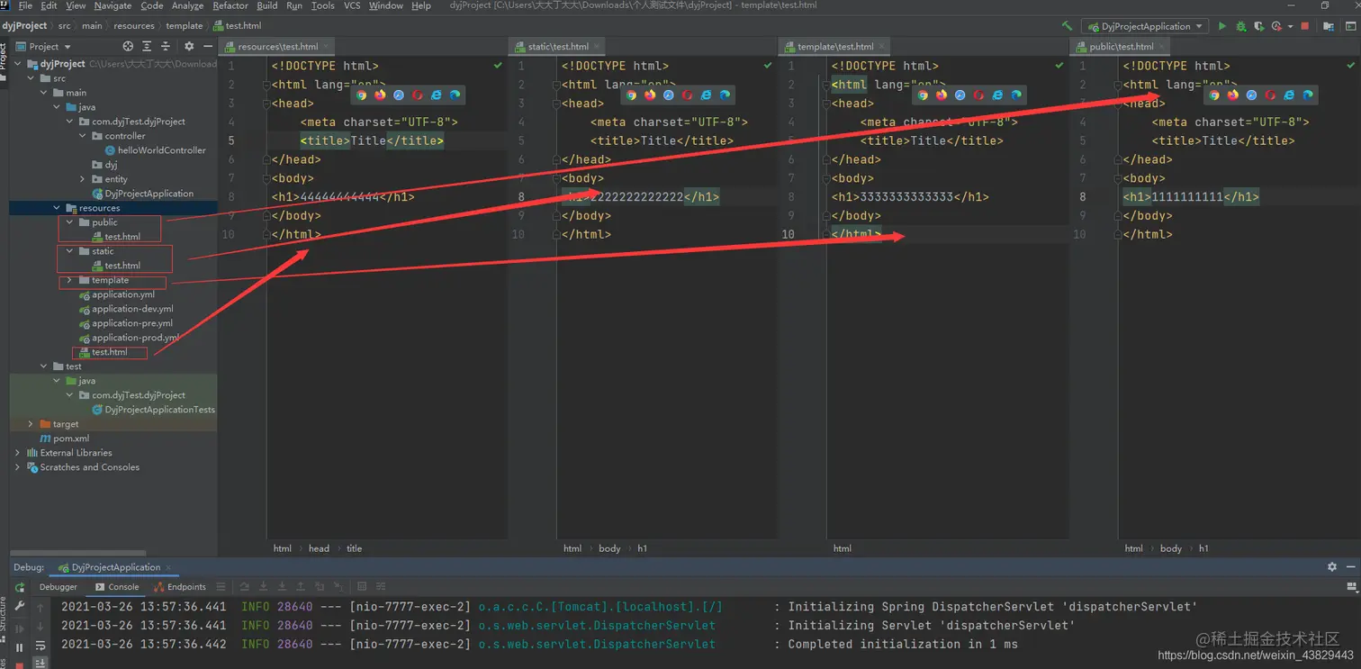Switch to the static\test.html editor tab
Viewport: 1361px width, 669px height.
[558, 46]
